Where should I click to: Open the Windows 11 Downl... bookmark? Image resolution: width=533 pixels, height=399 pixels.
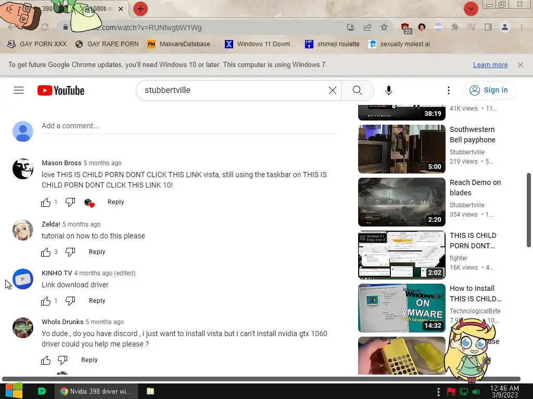coord(261,44)
